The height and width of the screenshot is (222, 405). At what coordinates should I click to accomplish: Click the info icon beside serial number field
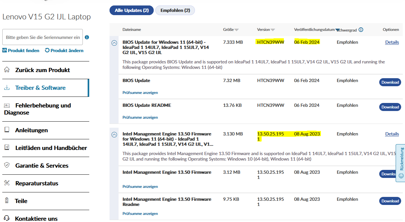[x=87, y=37]
